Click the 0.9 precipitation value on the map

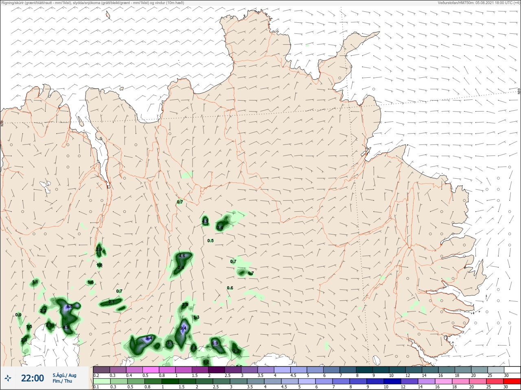coord(18,315)
